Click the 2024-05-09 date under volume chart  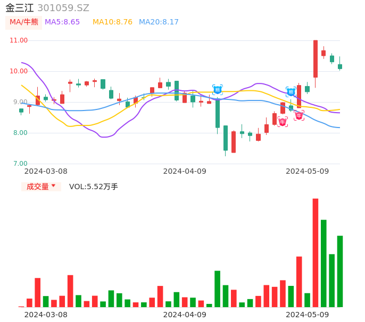pos(308,315)
